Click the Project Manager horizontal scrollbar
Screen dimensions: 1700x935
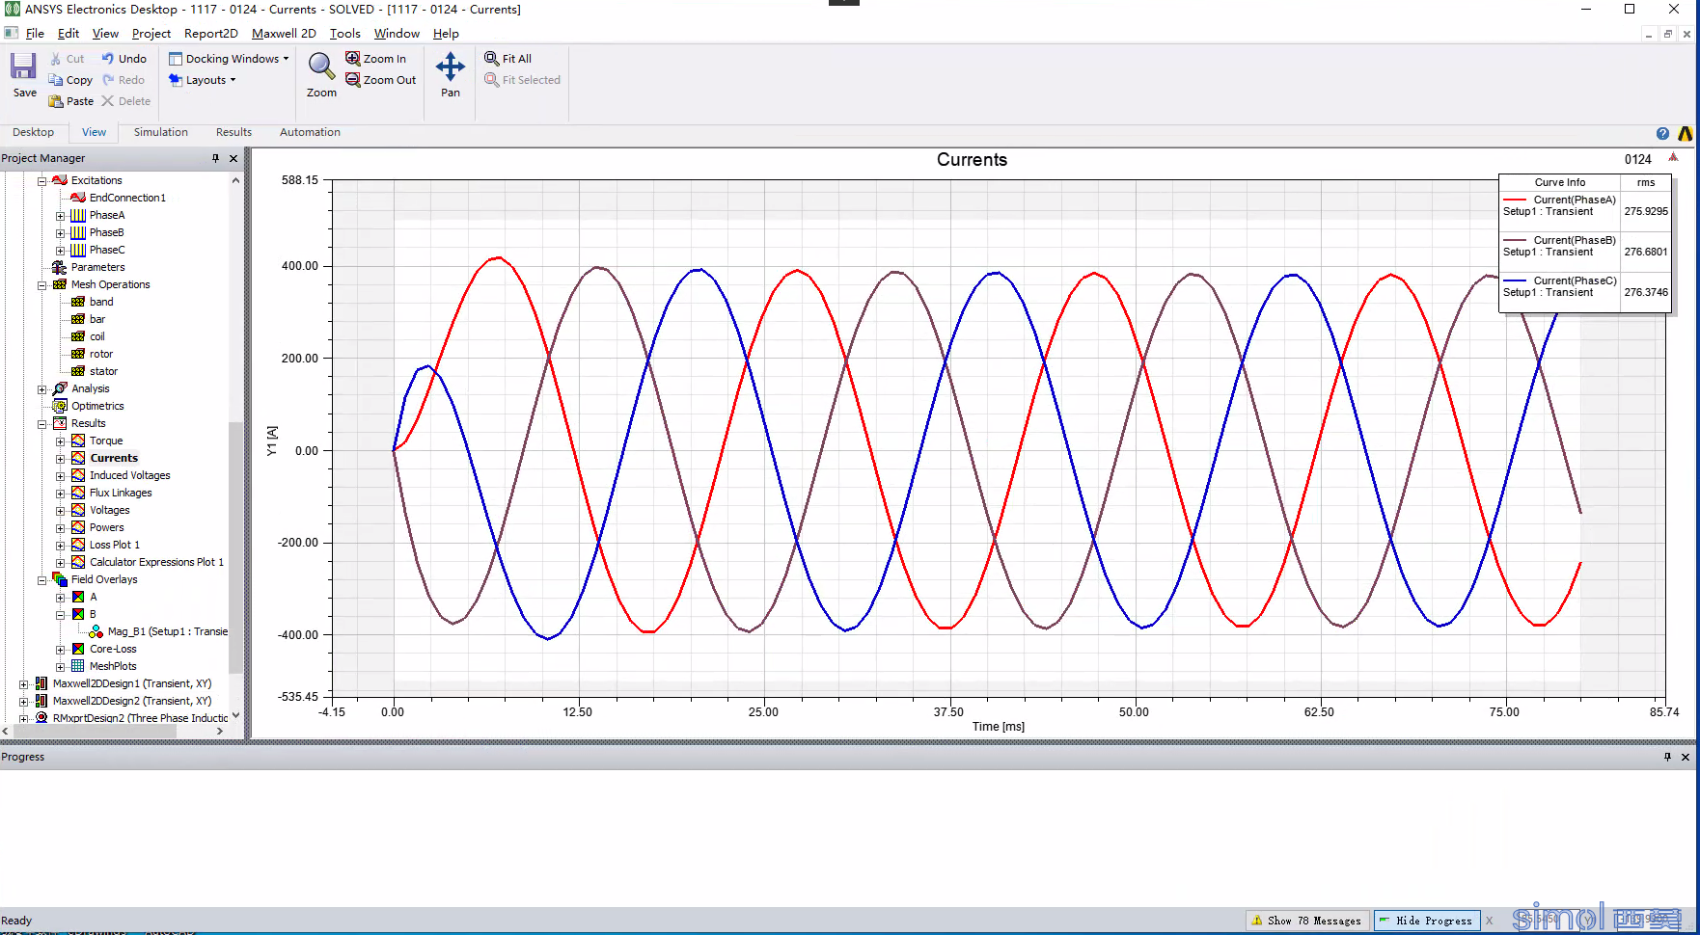click(94, 732)
